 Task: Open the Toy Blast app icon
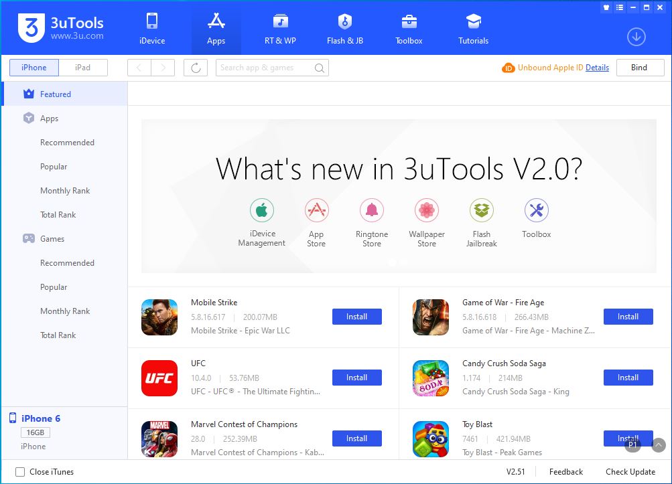click(431, 439)
